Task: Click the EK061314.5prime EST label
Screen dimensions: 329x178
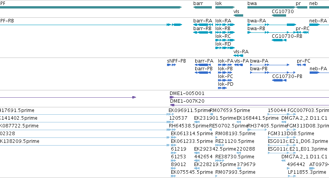Action: (192, 134)
